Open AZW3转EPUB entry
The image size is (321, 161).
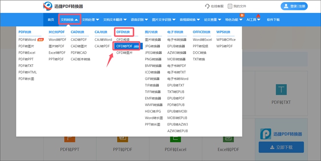[178, 131]
